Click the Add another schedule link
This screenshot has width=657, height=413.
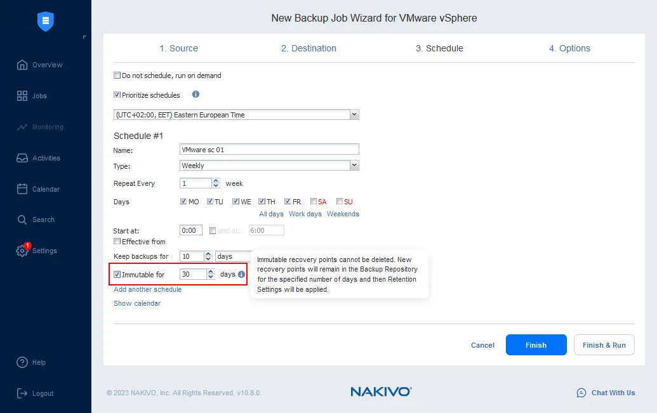[x=147, y=289]
